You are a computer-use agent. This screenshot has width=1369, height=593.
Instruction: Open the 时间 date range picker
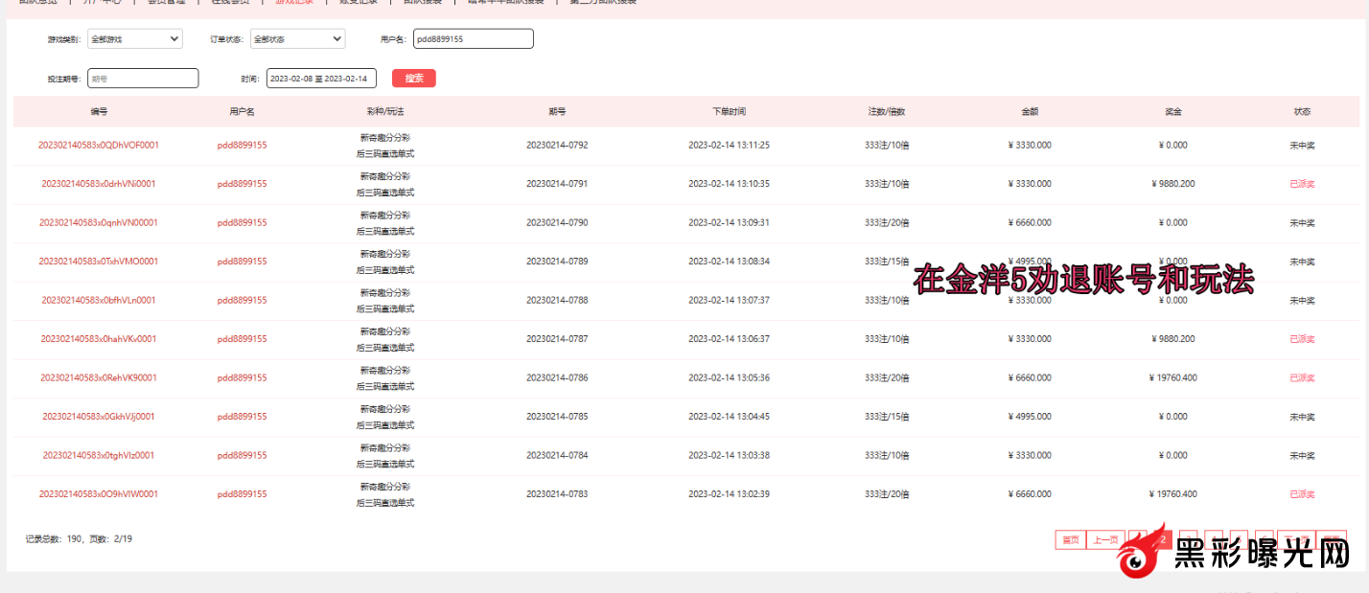pyautogui.click(x=321, y=79)
